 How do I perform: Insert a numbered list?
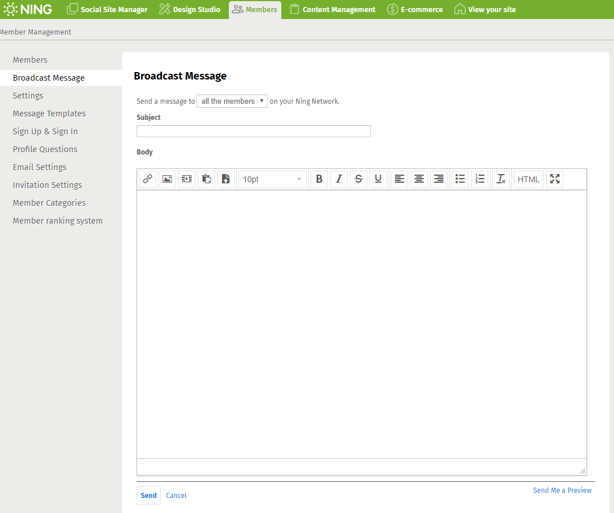click(x=480, y=179)
